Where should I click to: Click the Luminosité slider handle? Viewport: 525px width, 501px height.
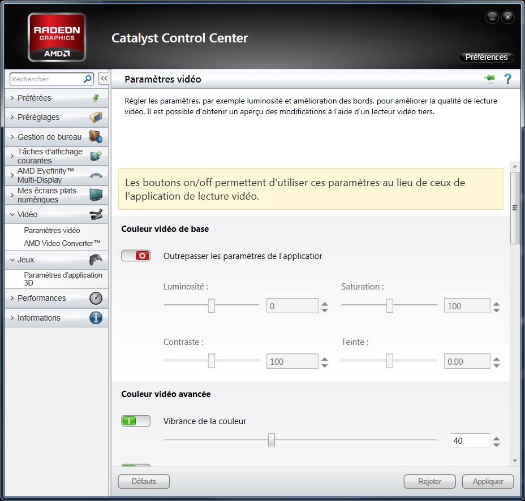(x=211, y=305)
